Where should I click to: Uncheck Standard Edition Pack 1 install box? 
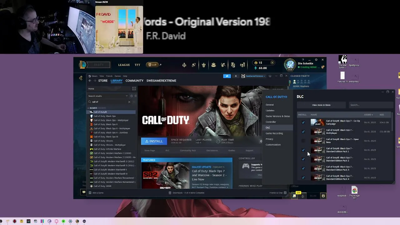pyautogui.click(x=303, y=150)
